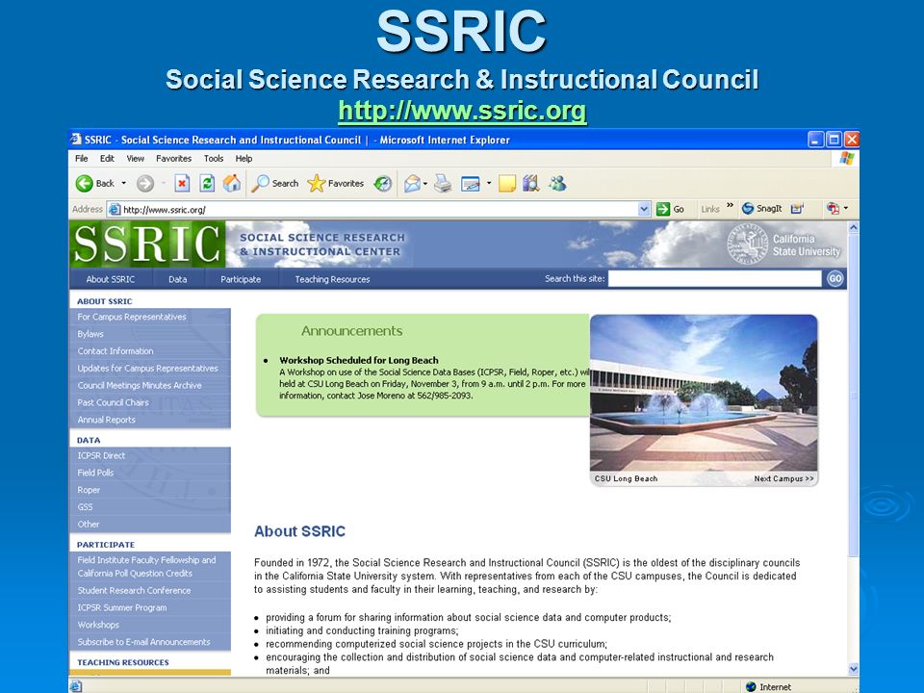
Task: Open the Back button history dropdown
Action: [124, 184]
